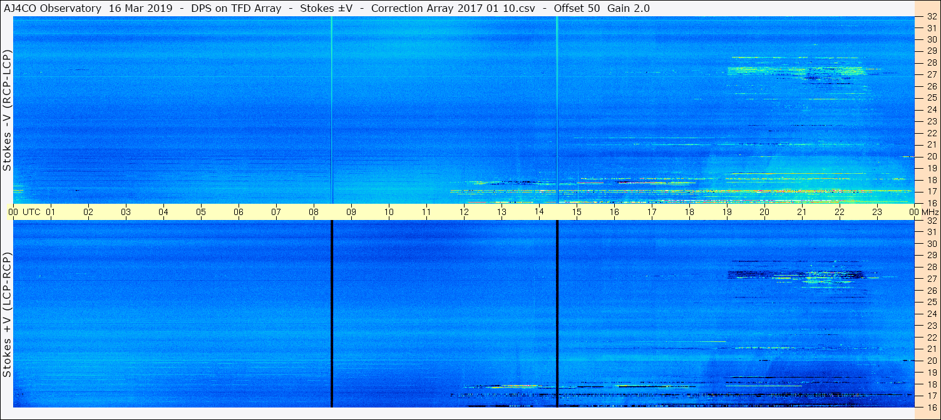The image size is (941, 420).
Task: Click the 32 MHz label of upper Stokes -V panel
Action: [932, 17]
